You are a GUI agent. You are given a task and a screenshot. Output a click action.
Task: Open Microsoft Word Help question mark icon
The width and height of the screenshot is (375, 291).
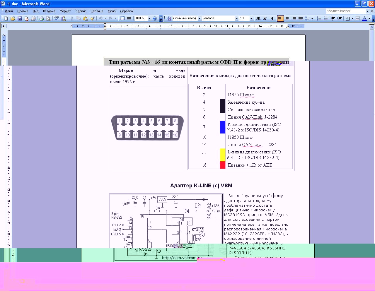(155, 18)
